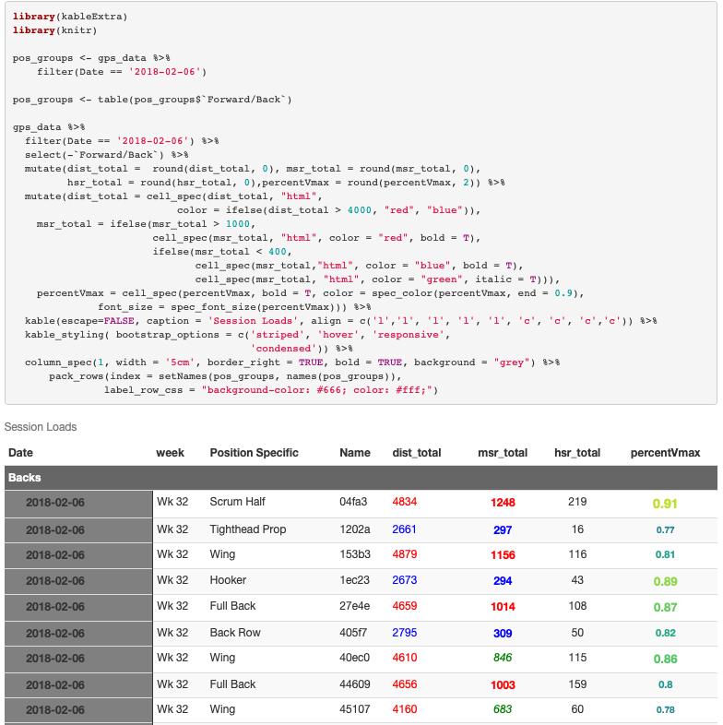Select the "percentVmax" column header
Viewport: 723px width, 725px height.
(x=665, y=453)
